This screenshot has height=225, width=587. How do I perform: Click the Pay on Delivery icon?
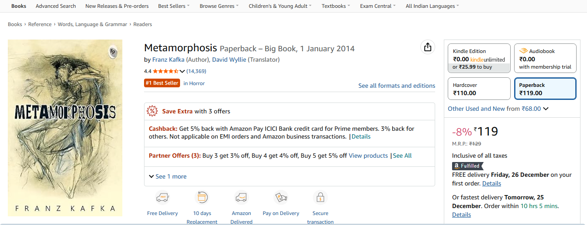[281, 198]
